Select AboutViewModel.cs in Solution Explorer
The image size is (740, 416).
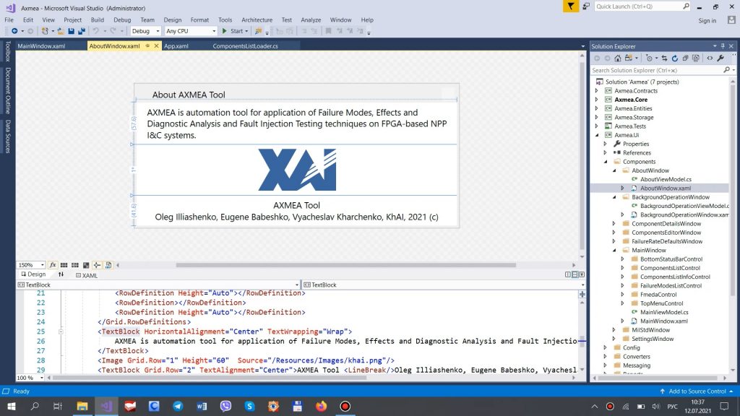point(666,179)
